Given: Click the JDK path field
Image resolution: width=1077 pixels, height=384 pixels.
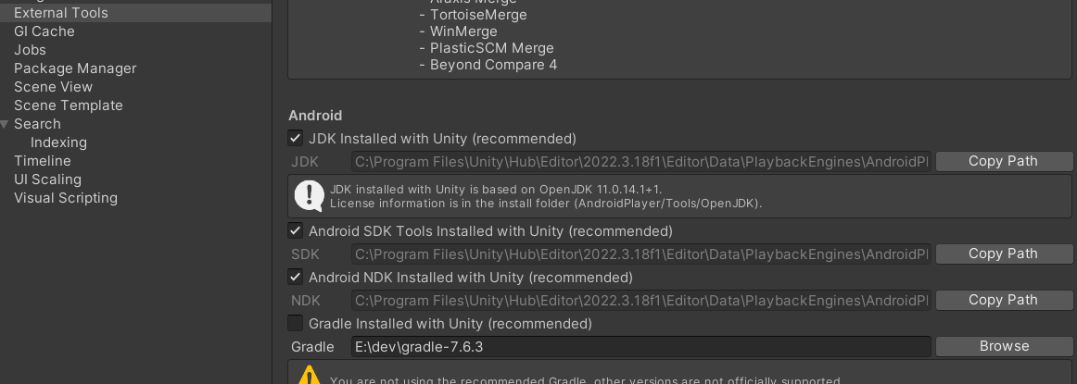Looking at the screenshot, I should 640,162.
